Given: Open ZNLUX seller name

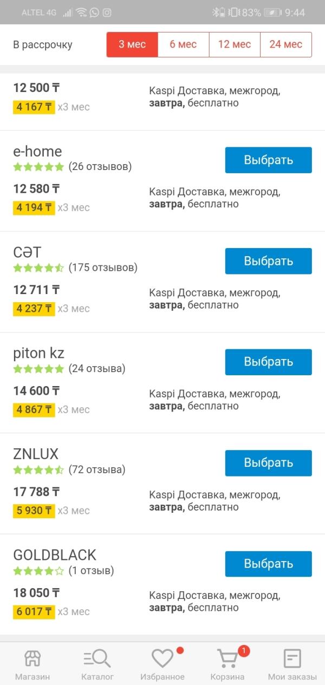Looking at the screenshot, I should [x=36, y=454].
